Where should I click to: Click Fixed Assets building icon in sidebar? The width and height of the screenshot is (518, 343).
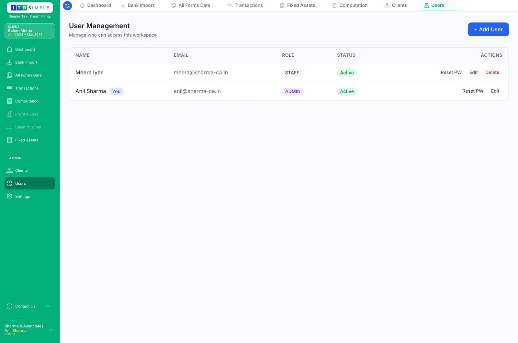pos(10,140)
